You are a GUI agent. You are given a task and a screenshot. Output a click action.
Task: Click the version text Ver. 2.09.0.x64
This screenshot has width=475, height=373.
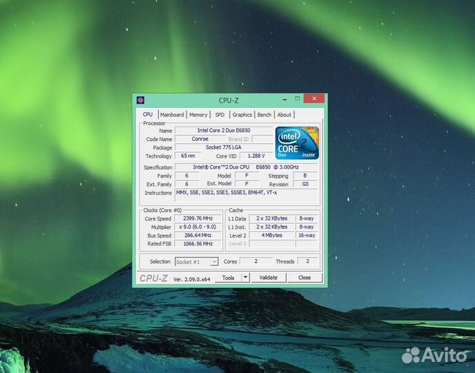191,279
